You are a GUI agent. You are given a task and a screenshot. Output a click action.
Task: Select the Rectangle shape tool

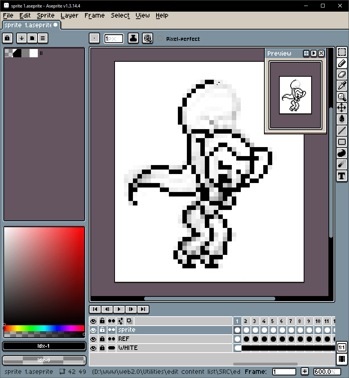click(342, 142)
